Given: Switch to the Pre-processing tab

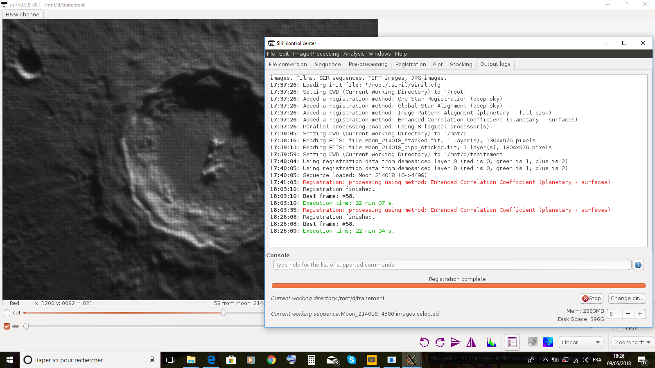Looking at the screenshot, I should pos(368,64).
